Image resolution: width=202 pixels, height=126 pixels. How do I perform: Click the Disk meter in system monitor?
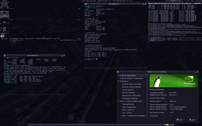pos(4,23)
